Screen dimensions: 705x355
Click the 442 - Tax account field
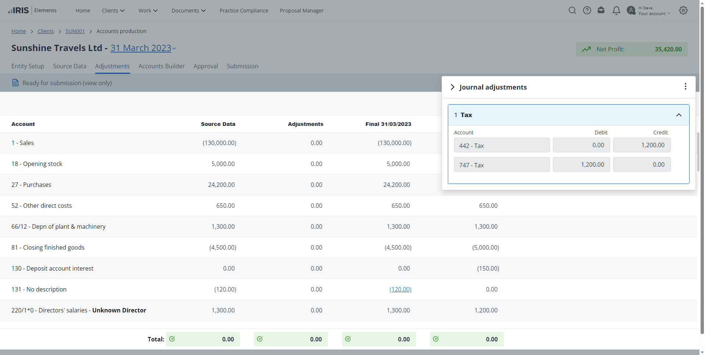pyautogui.click(x=502, y=145)
